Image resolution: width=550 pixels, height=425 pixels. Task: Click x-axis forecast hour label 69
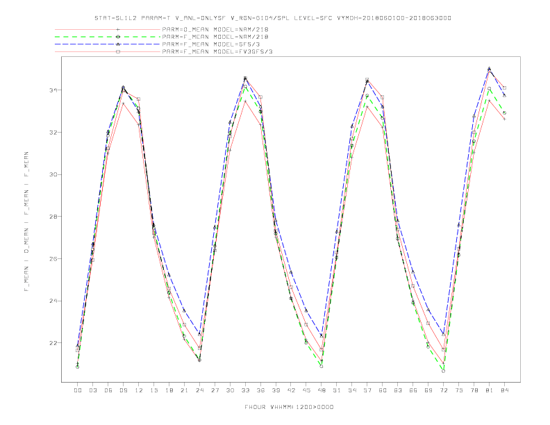point(428,390)
